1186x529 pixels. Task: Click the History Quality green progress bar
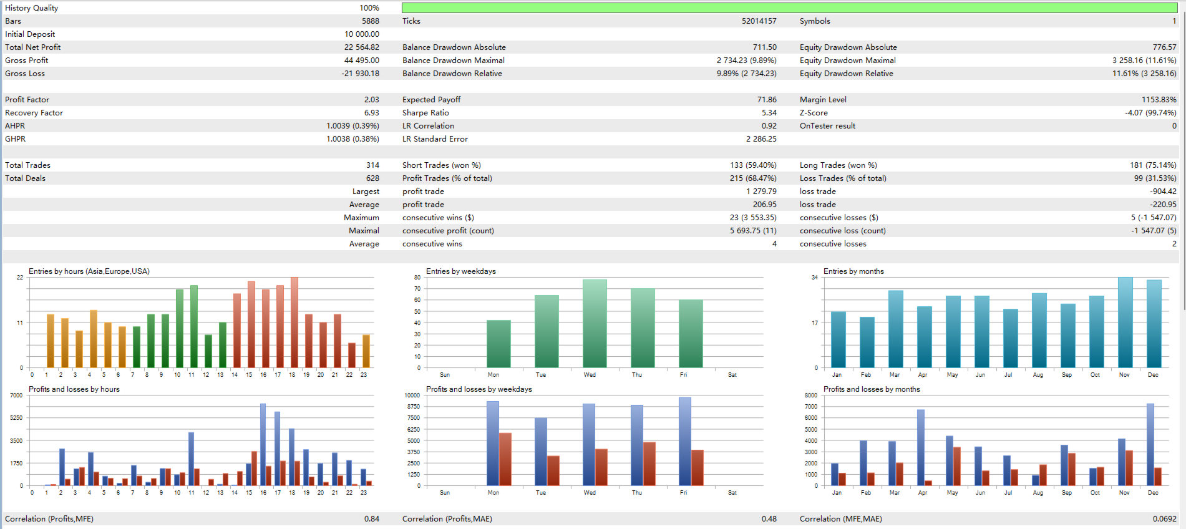click(x=789, y=8)
